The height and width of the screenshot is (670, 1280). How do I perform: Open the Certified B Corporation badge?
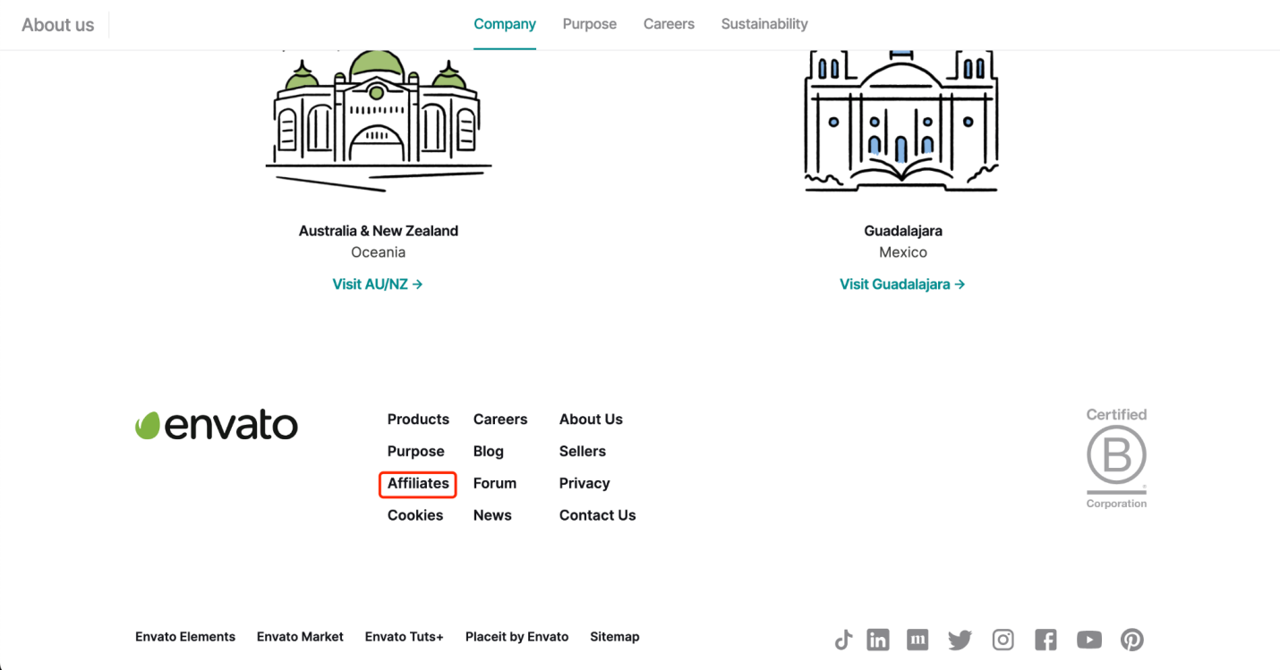[1116, 458]
